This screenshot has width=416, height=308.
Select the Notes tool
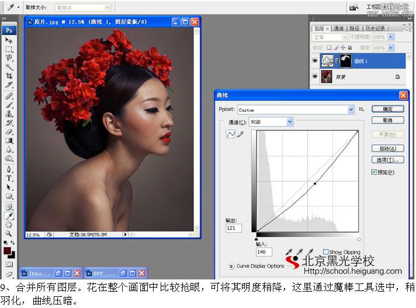9,207
